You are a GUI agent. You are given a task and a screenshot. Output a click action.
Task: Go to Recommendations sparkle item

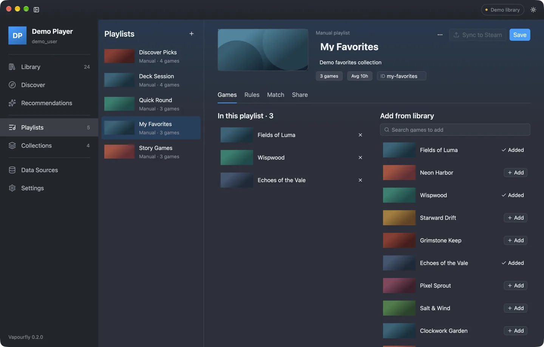point(49,103)
